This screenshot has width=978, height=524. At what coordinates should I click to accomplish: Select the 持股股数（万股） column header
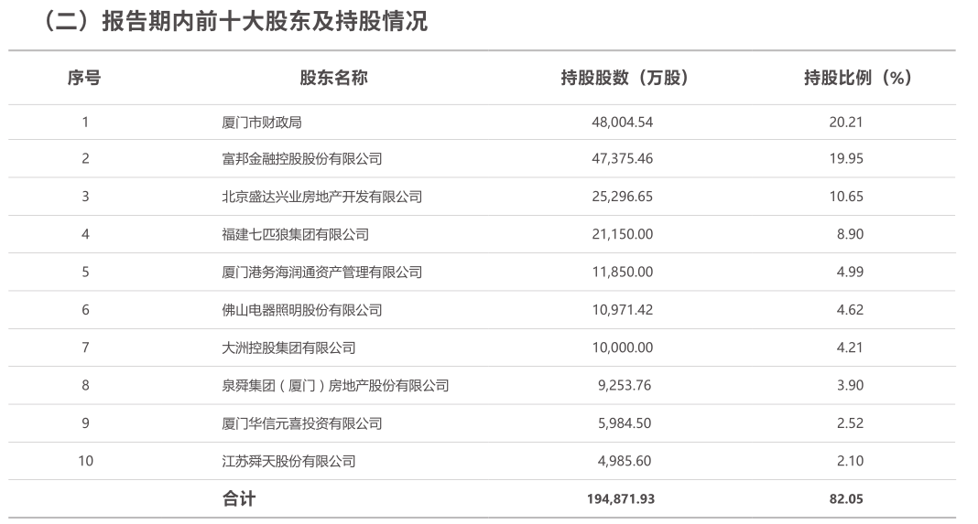point(625,78)
